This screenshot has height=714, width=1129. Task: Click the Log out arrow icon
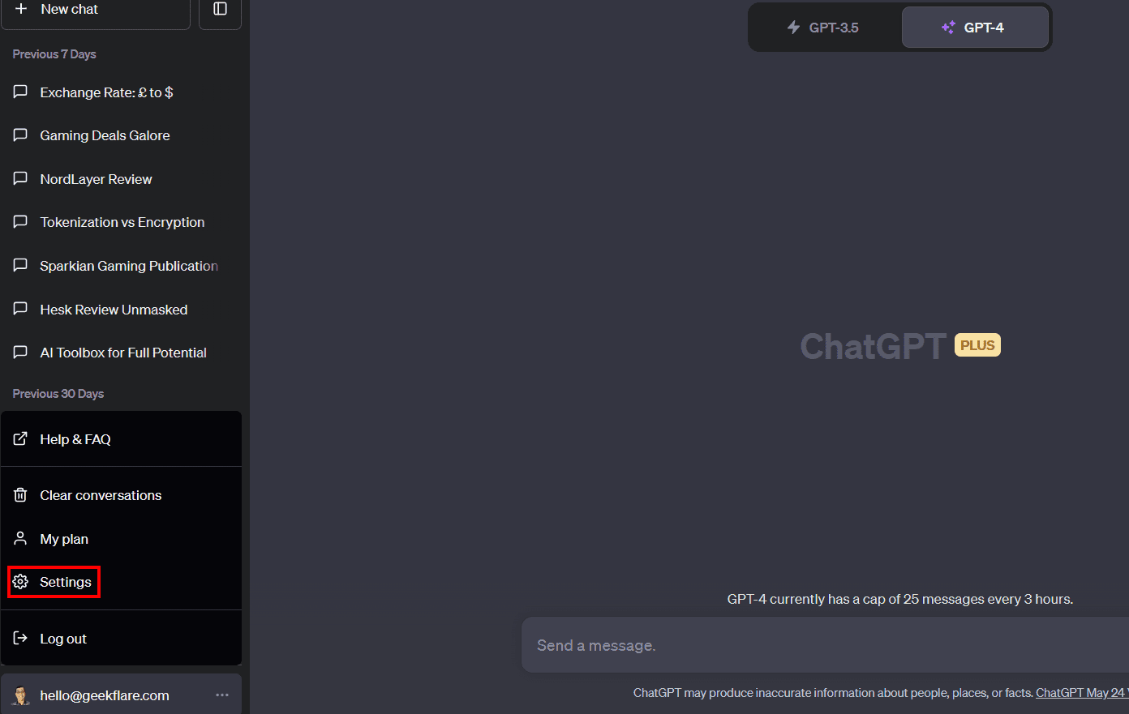coord(19,638)
